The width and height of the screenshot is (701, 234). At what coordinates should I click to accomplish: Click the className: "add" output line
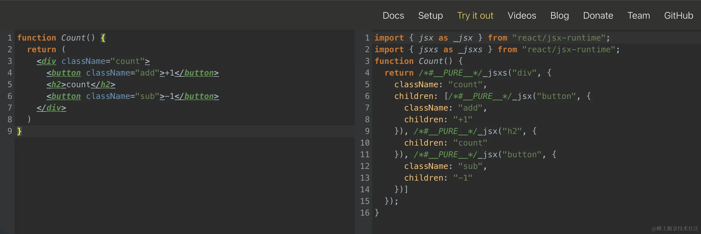pos(446,108)
